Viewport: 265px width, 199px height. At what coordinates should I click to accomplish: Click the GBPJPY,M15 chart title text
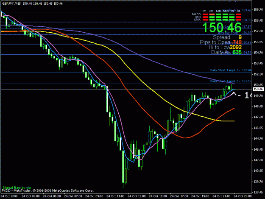pyautogui.click(x=11, y=3)
